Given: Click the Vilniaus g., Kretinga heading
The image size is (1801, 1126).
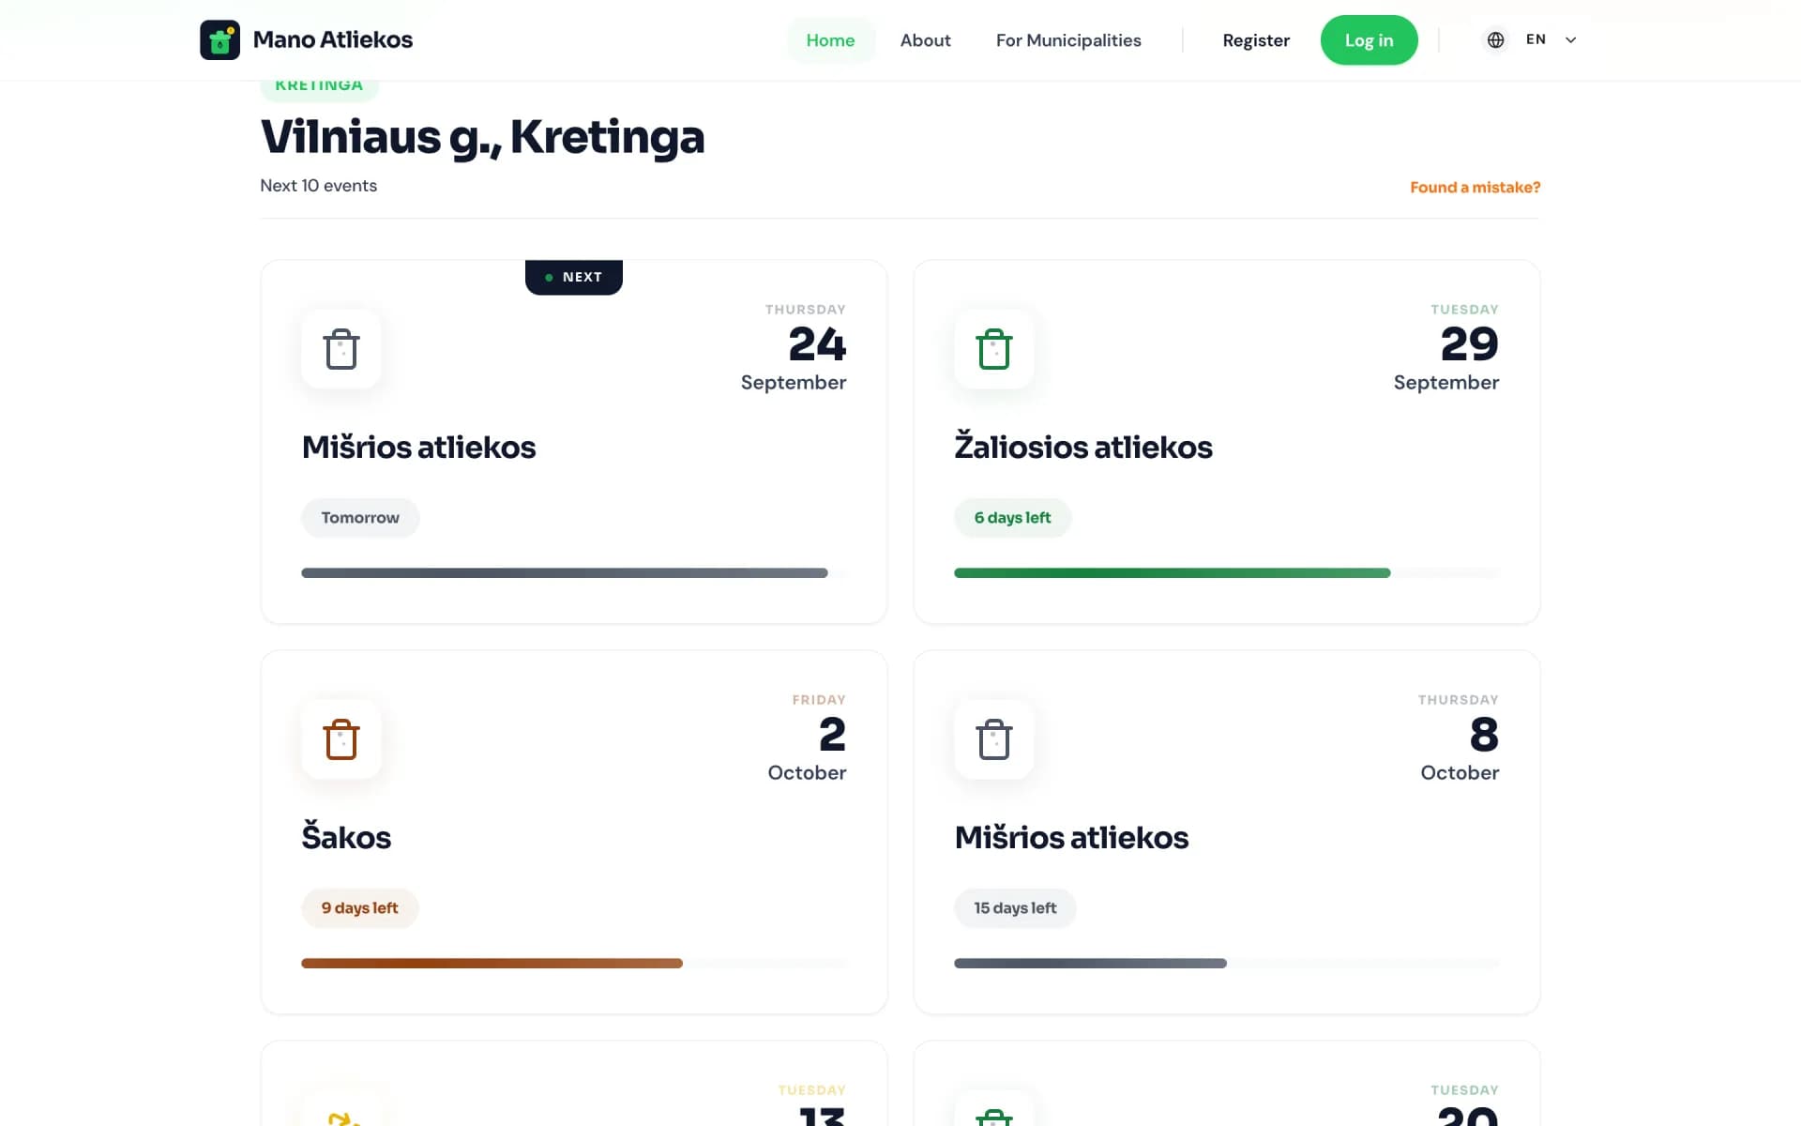Looking at the screenshot, I should [x=482, y=138].
